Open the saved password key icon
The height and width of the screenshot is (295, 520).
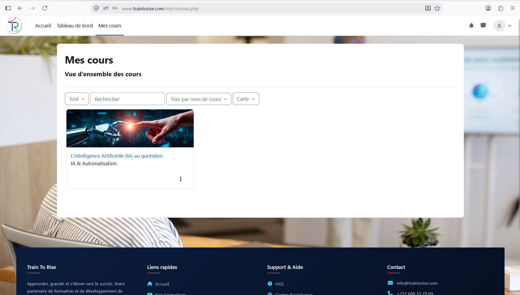coord(115,8)
